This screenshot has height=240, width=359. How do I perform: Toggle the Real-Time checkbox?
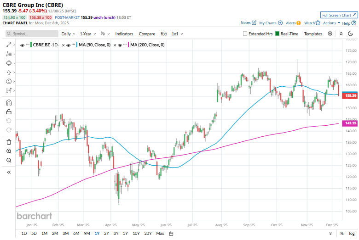278,34
